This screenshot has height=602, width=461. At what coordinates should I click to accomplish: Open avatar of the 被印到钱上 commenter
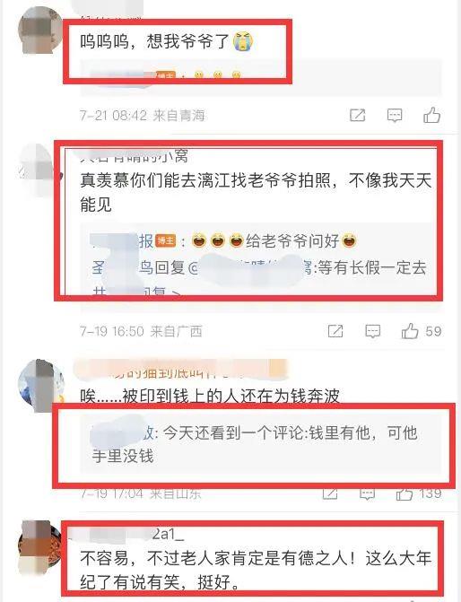pos(40,384)
